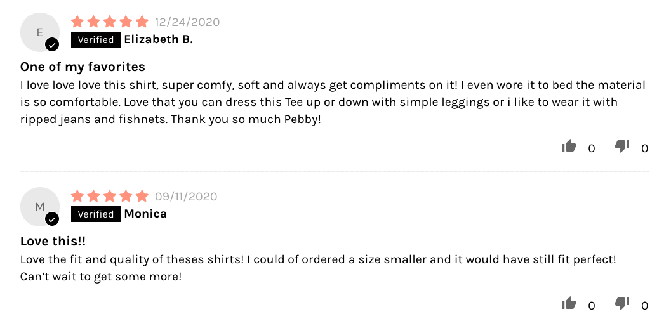
Task: Click thumbs up on Elizabeth B.'s review
Action: point(569,147)
